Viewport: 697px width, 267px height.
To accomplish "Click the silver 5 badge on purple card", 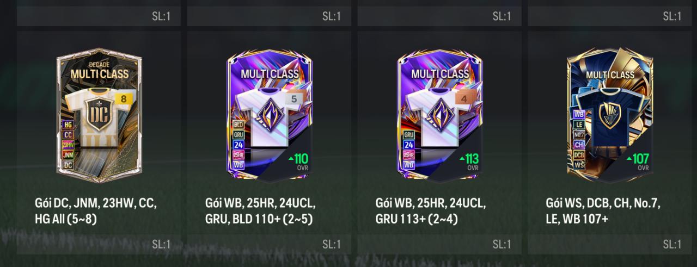I will [293, 100].
